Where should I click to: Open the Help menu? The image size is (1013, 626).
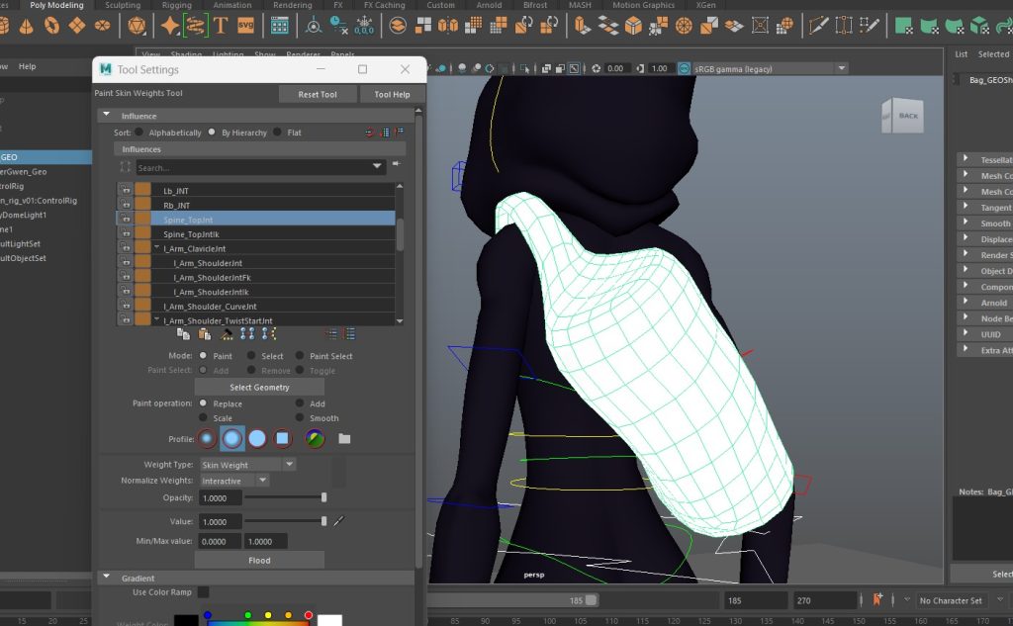pos(27,66)
